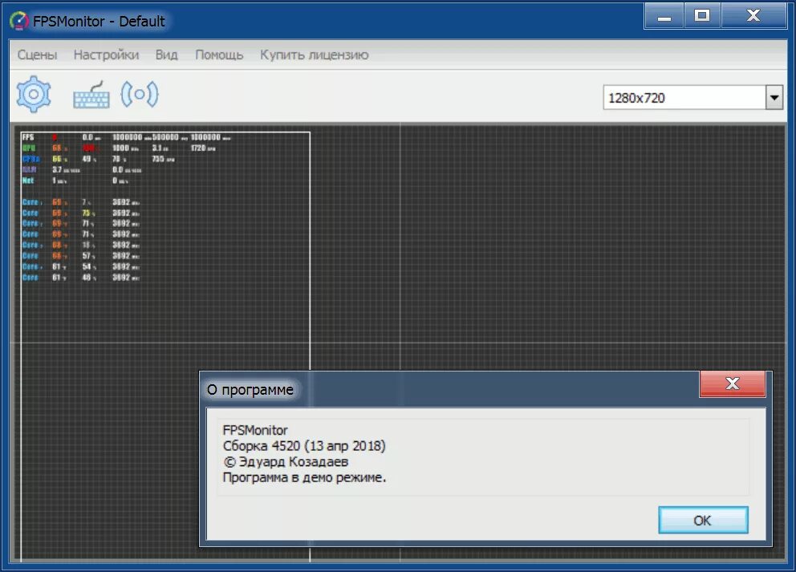Viewport: 796px width, 572px height.
Task: Click the Сборка 4520 (13 апр 2018) text
Action: click(x=304, y=445)
